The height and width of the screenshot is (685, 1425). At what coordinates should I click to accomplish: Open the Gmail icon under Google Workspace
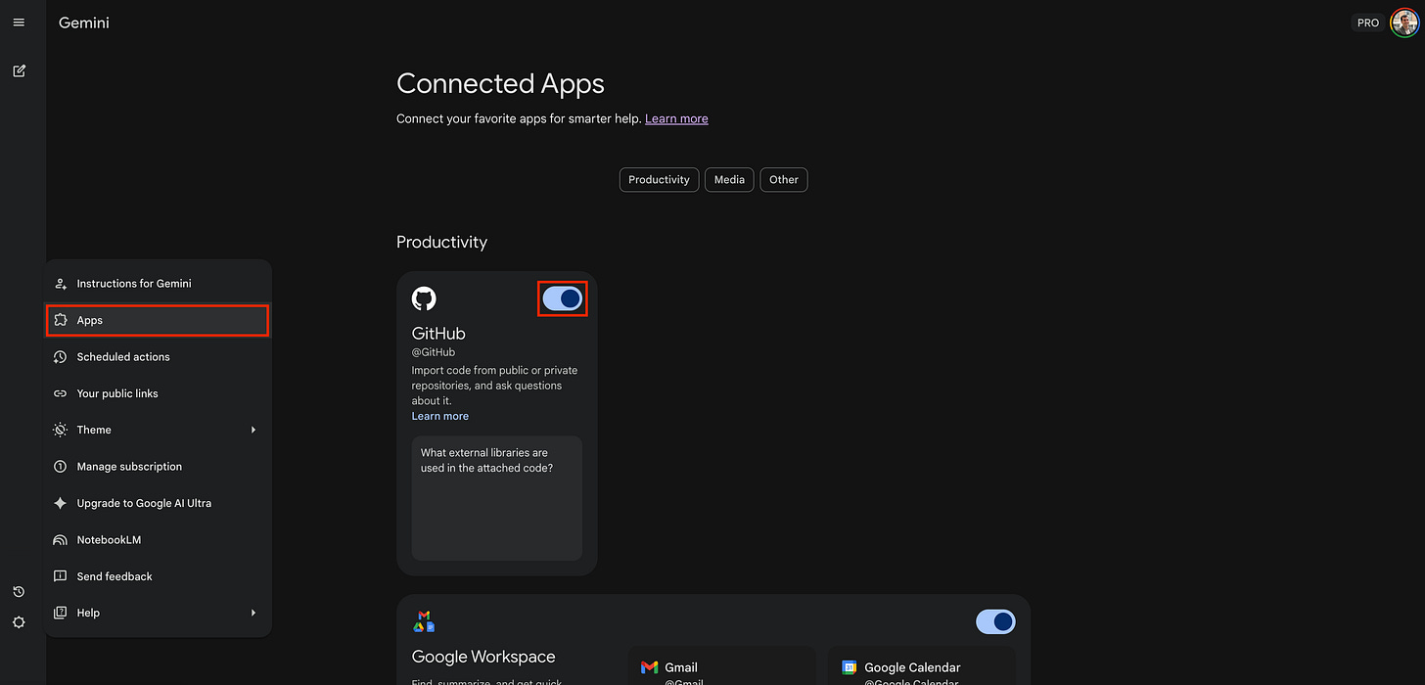[649, 666]
